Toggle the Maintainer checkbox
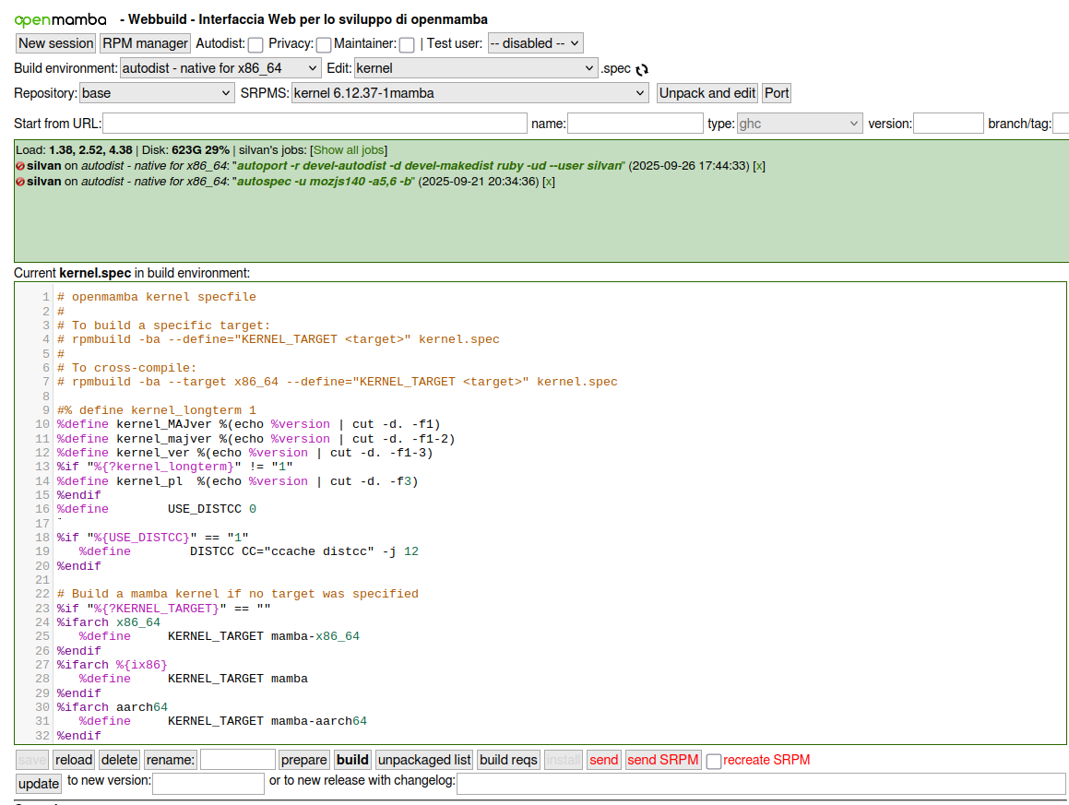 click(x=407, y=45)
